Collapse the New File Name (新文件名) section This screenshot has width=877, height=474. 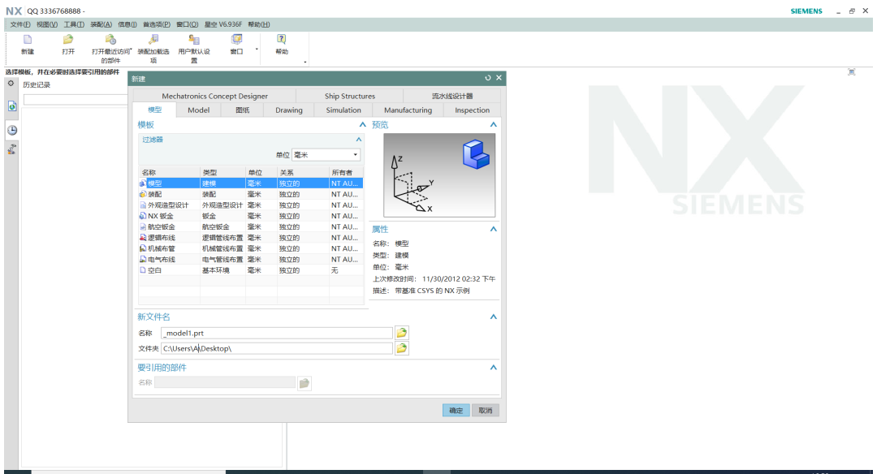coord(494,317)
